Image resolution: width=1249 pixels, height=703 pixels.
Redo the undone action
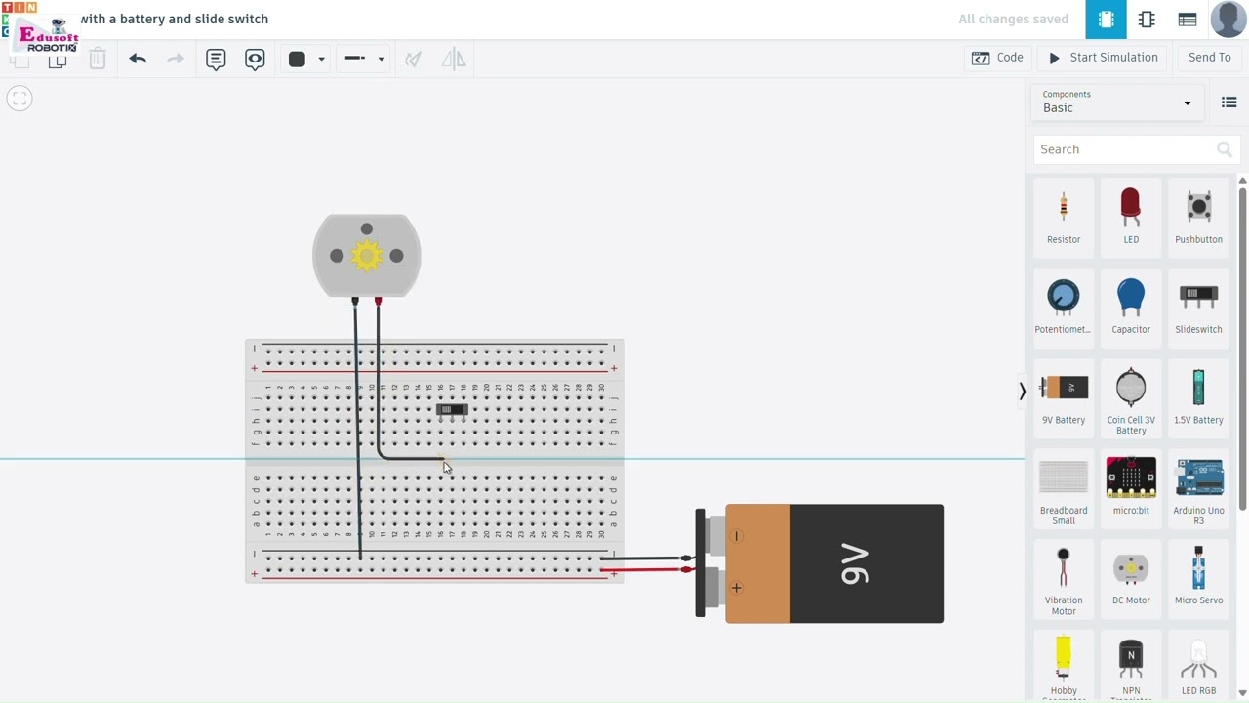point(176,59)
